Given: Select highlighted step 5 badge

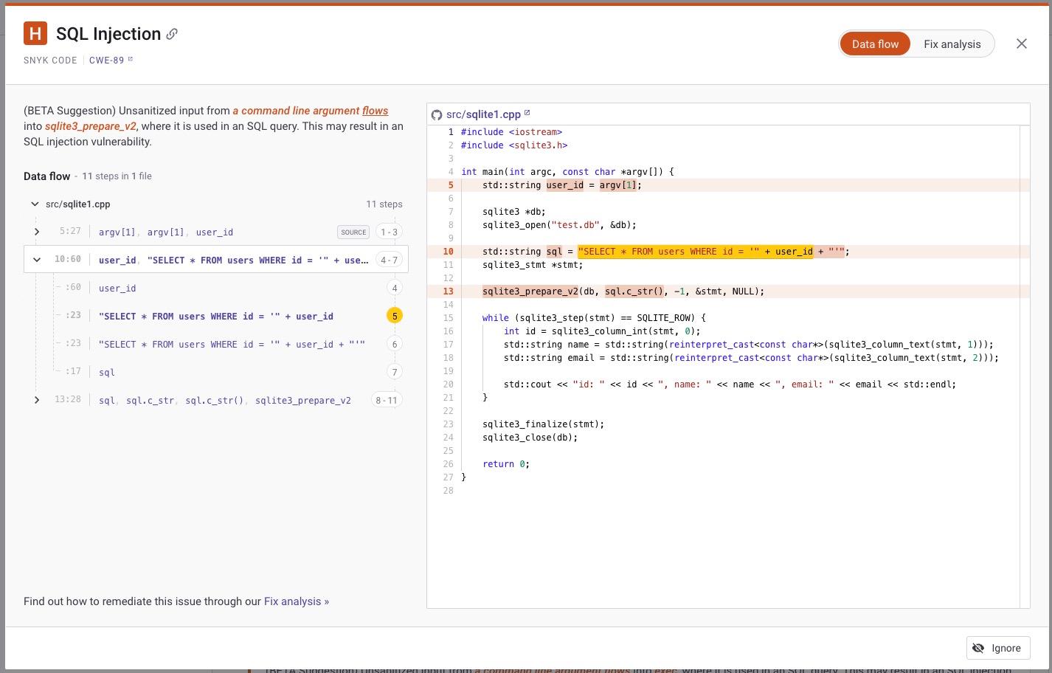Looking at the screenshot, I should pyautogui.click(x=395, y=316).
